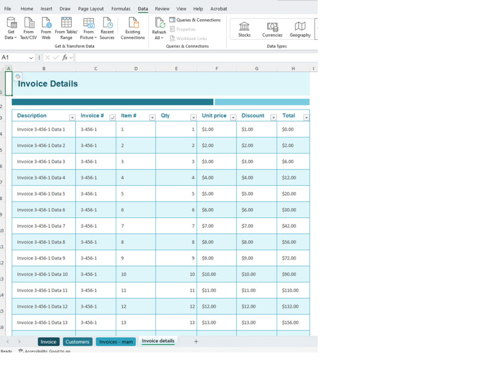Open Total column filter dropdown

tap(306, 118)
